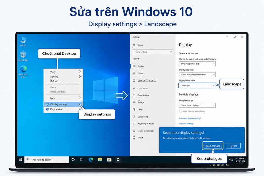Open Advanced display settings link

[x=190, y=118]
